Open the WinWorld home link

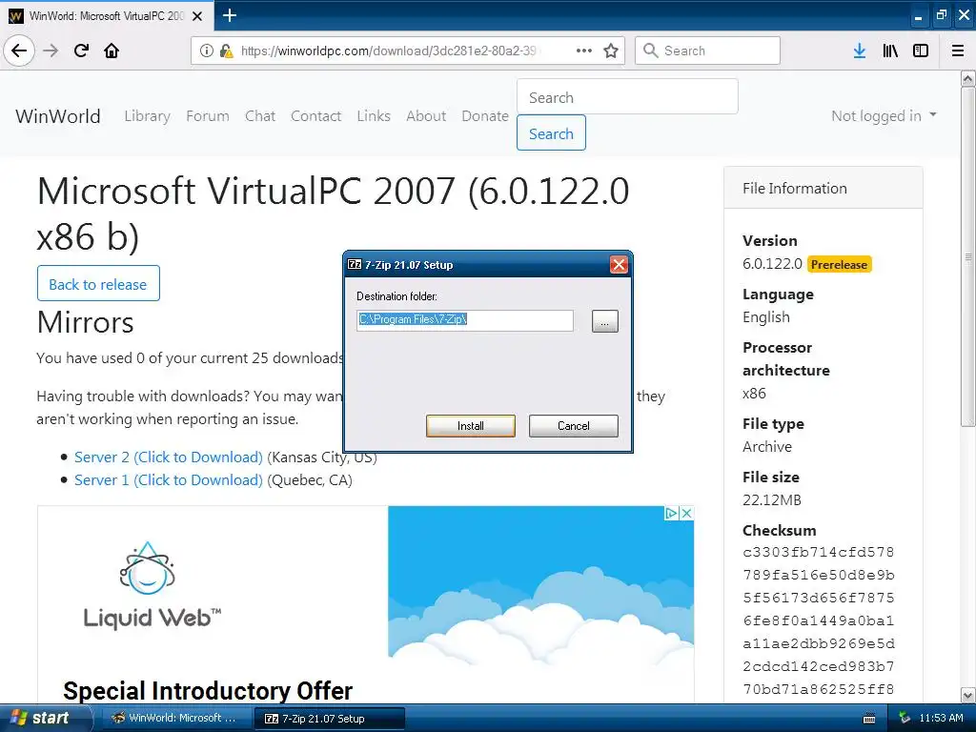coord(58,115)
